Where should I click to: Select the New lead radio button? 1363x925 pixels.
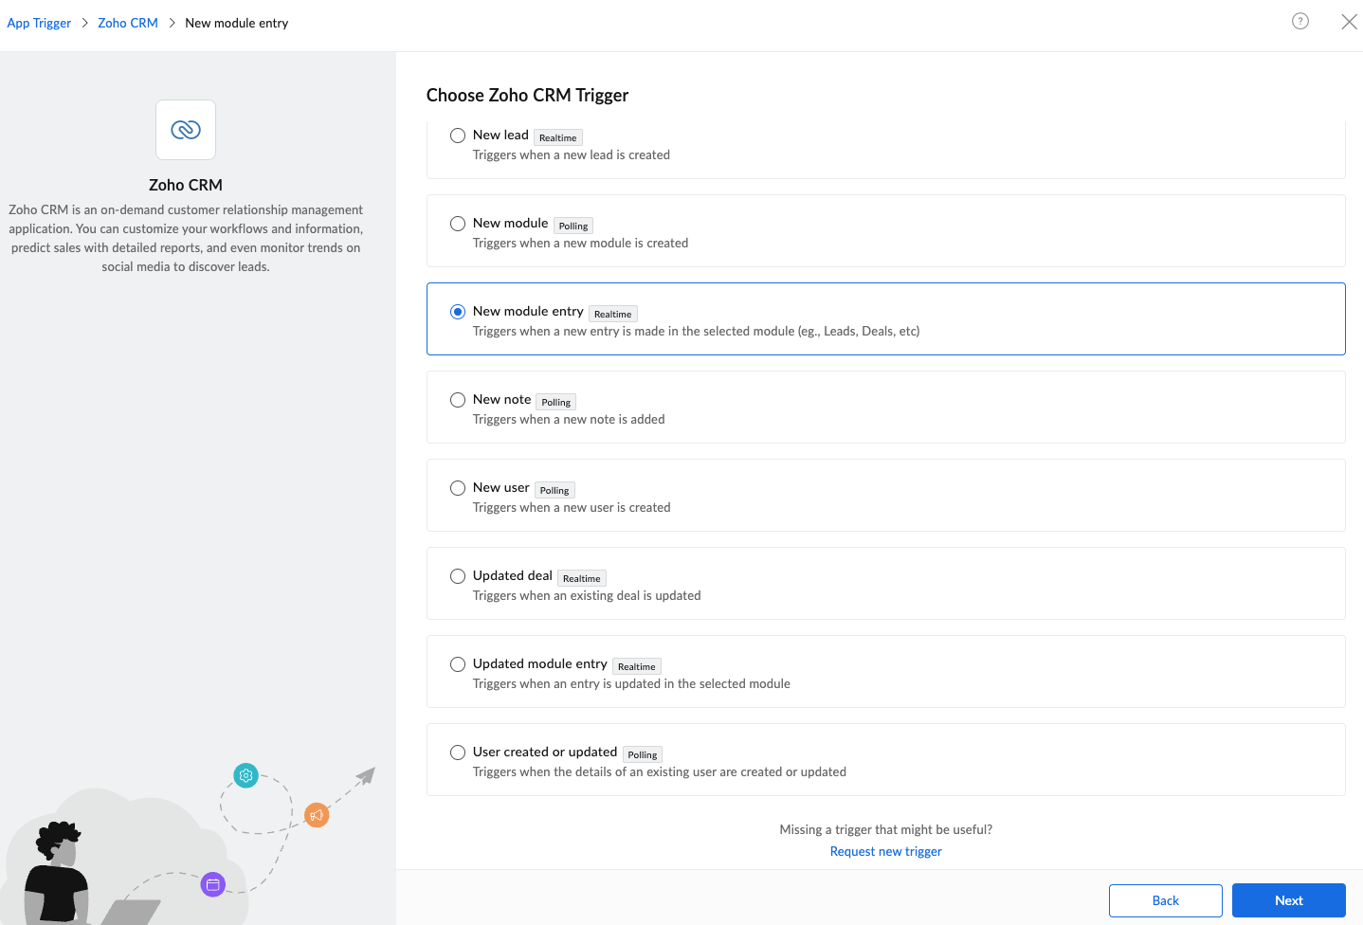tap(458, 136)
